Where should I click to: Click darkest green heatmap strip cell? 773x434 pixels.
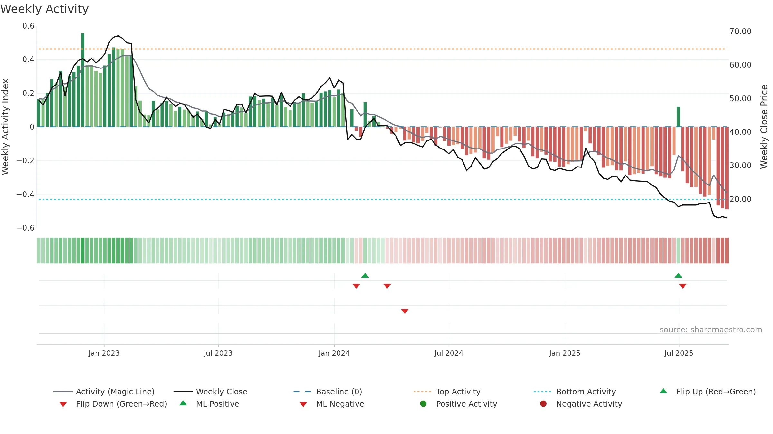pyautogui.click(x=83, y=250)
